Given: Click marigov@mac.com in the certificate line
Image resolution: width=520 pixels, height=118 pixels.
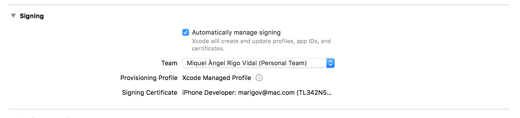Looking at the screenshot, I should point(266,92).
